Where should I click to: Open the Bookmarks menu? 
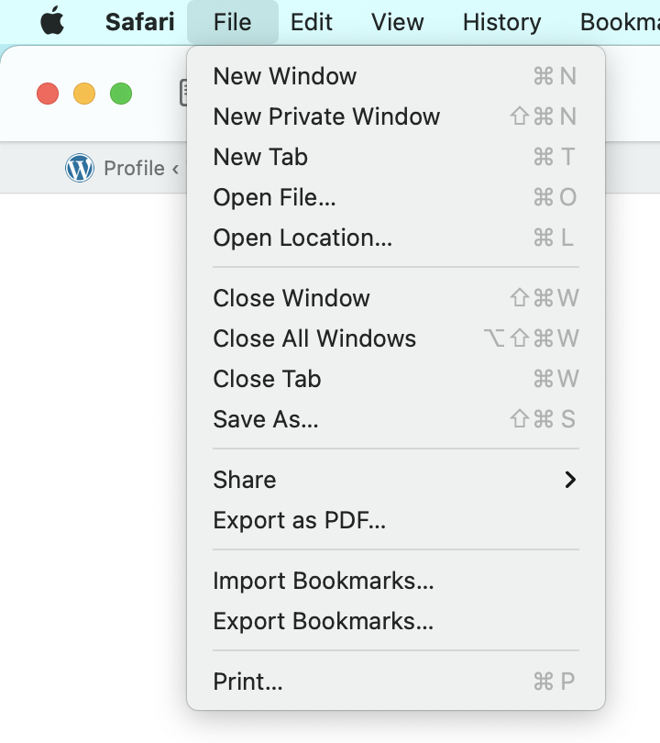620,22
